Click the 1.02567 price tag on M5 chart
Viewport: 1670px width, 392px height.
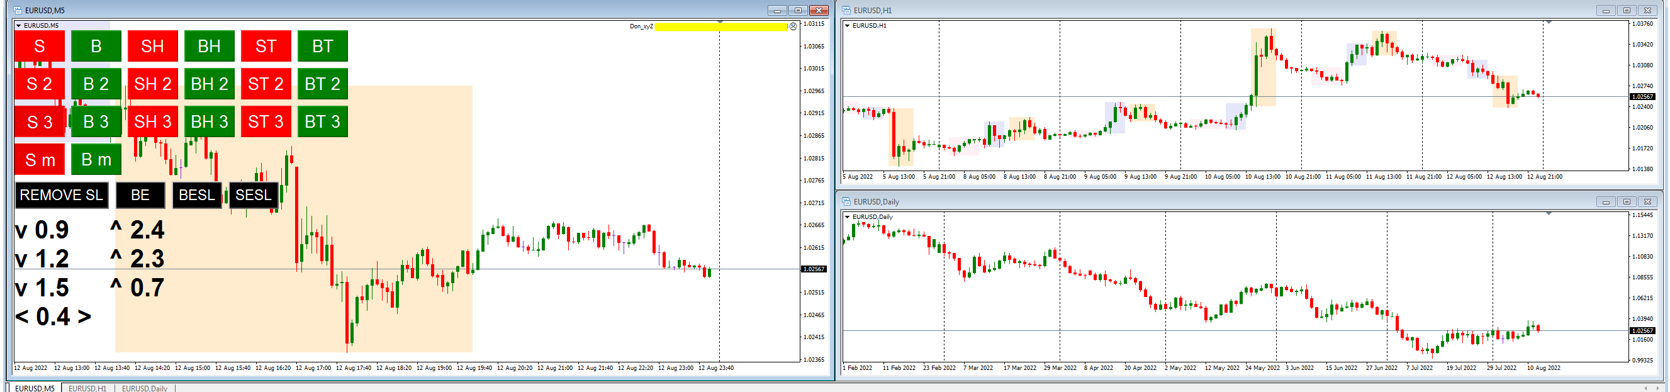(814, 269)
